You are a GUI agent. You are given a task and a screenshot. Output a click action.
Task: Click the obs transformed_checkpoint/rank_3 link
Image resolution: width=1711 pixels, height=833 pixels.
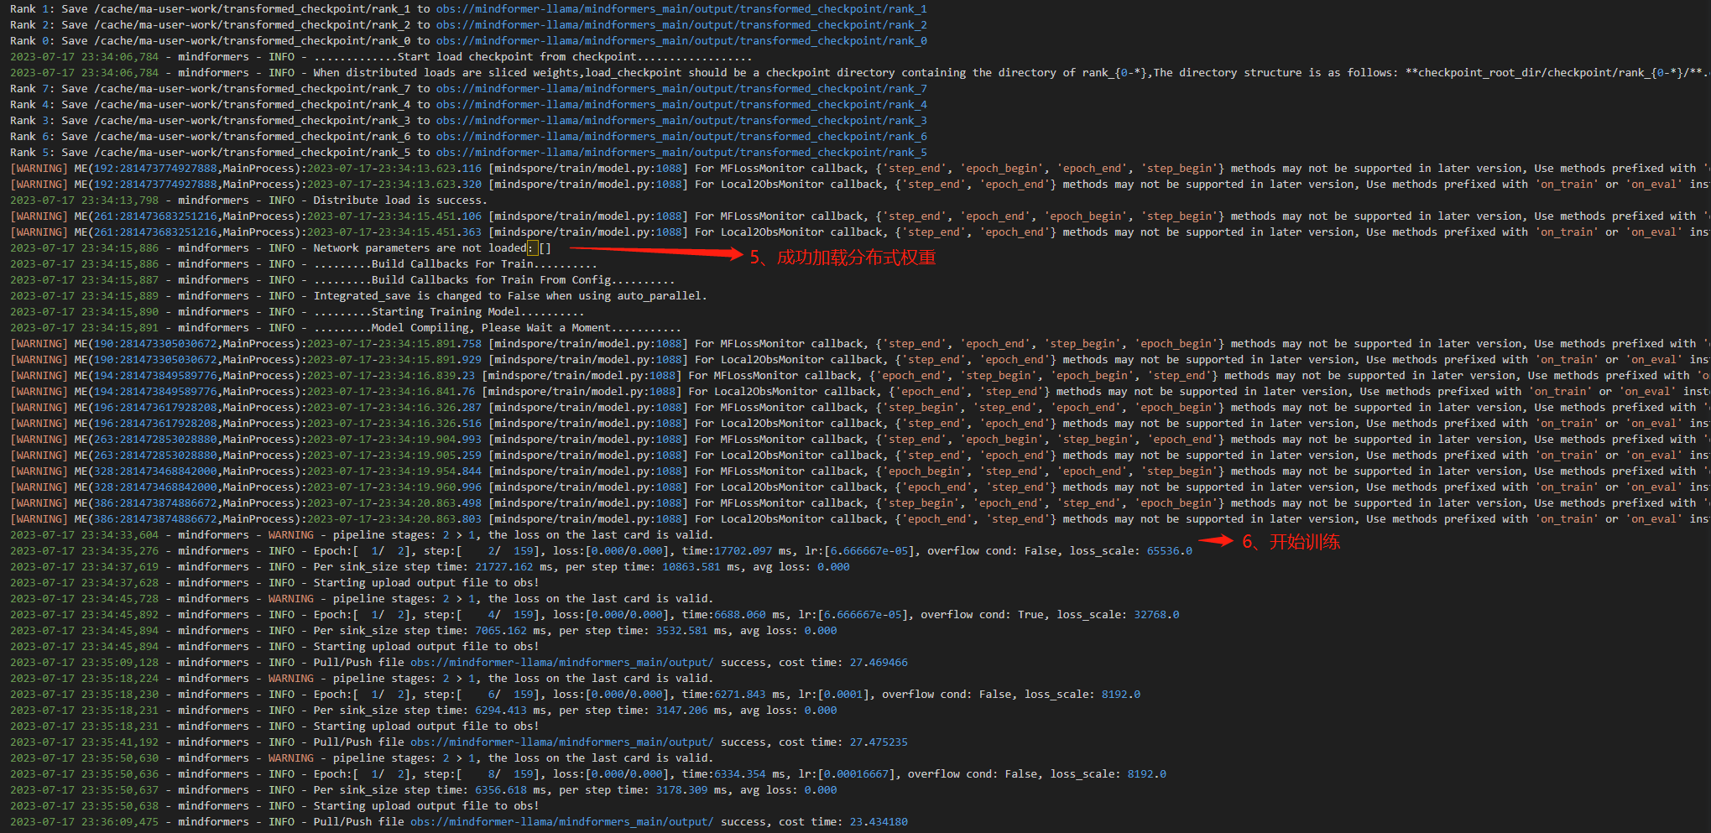(681, 120)
